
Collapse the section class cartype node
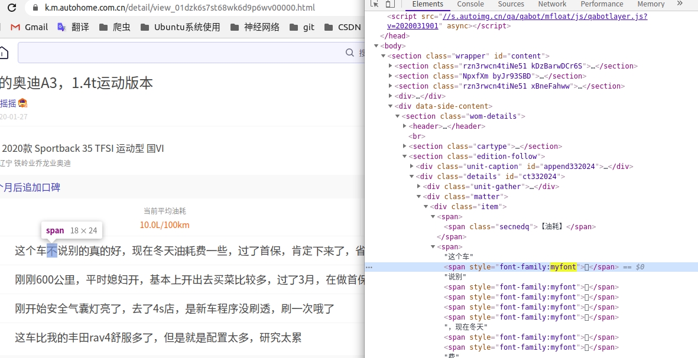404,146
